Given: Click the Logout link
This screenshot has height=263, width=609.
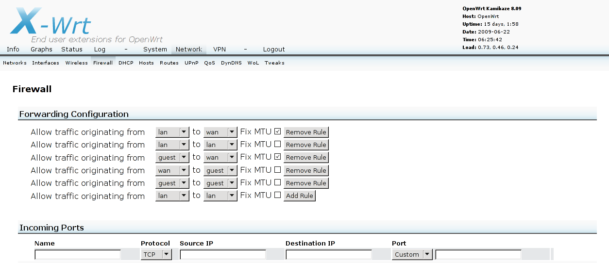Looking at the screenshot, I should [274, 49].
